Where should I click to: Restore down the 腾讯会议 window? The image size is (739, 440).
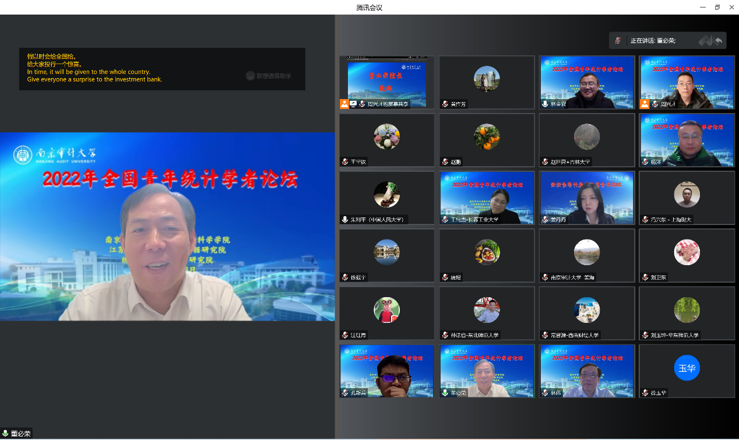[717, 7]
